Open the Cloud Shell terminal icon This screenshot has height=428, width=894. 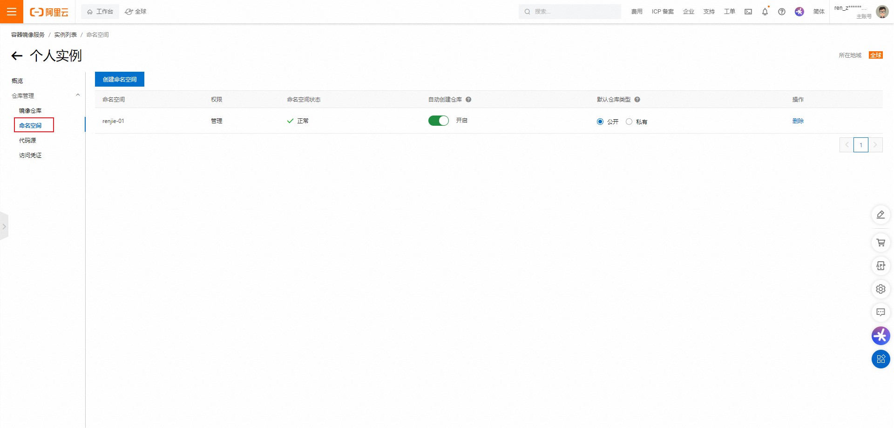pyautogui.click(x=748, y=12)
